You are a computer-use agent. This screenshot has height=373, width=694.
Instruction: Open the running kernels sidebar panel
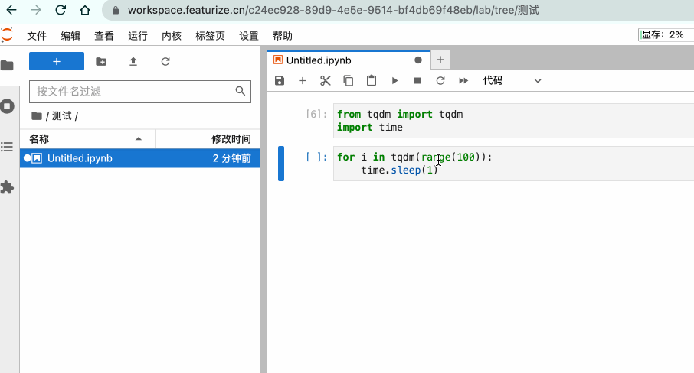8,106
